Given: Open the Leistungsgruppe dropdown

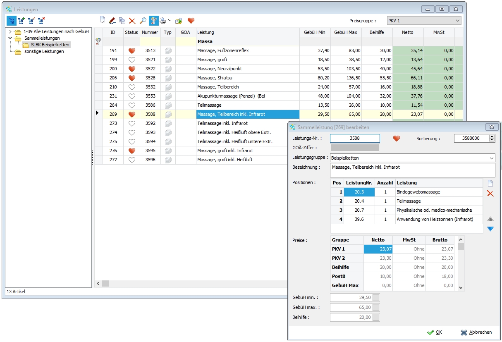Looking at the screenshot, I should [x=412, y=158].
